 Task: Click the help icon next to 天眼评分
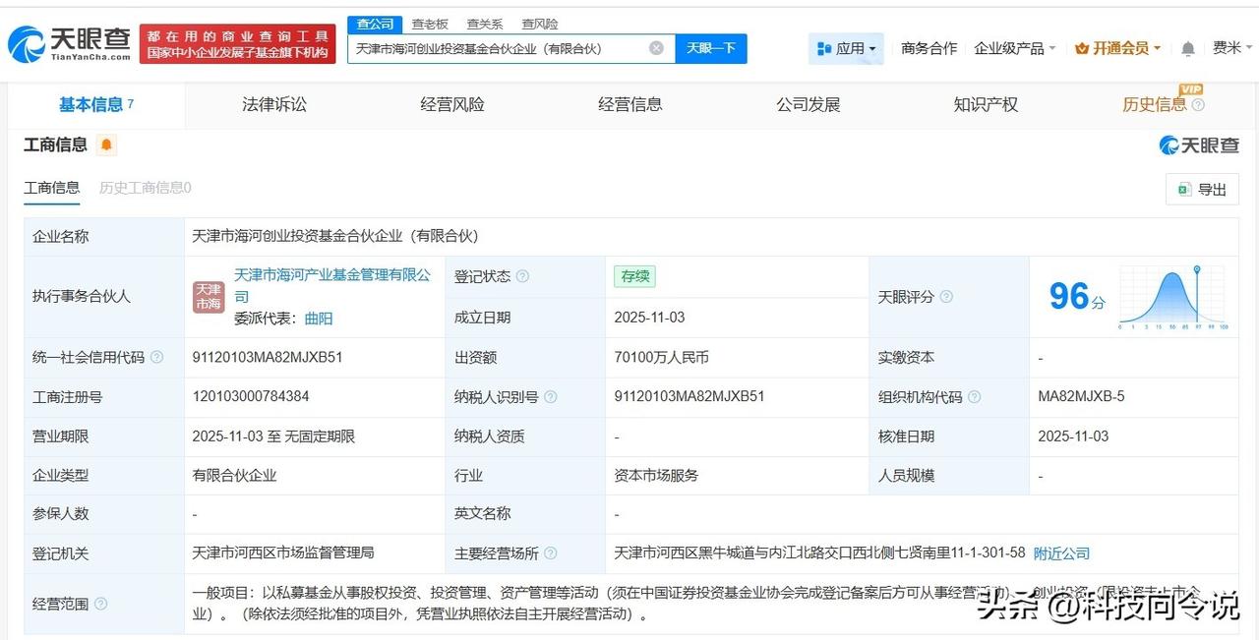pos(946,296)
